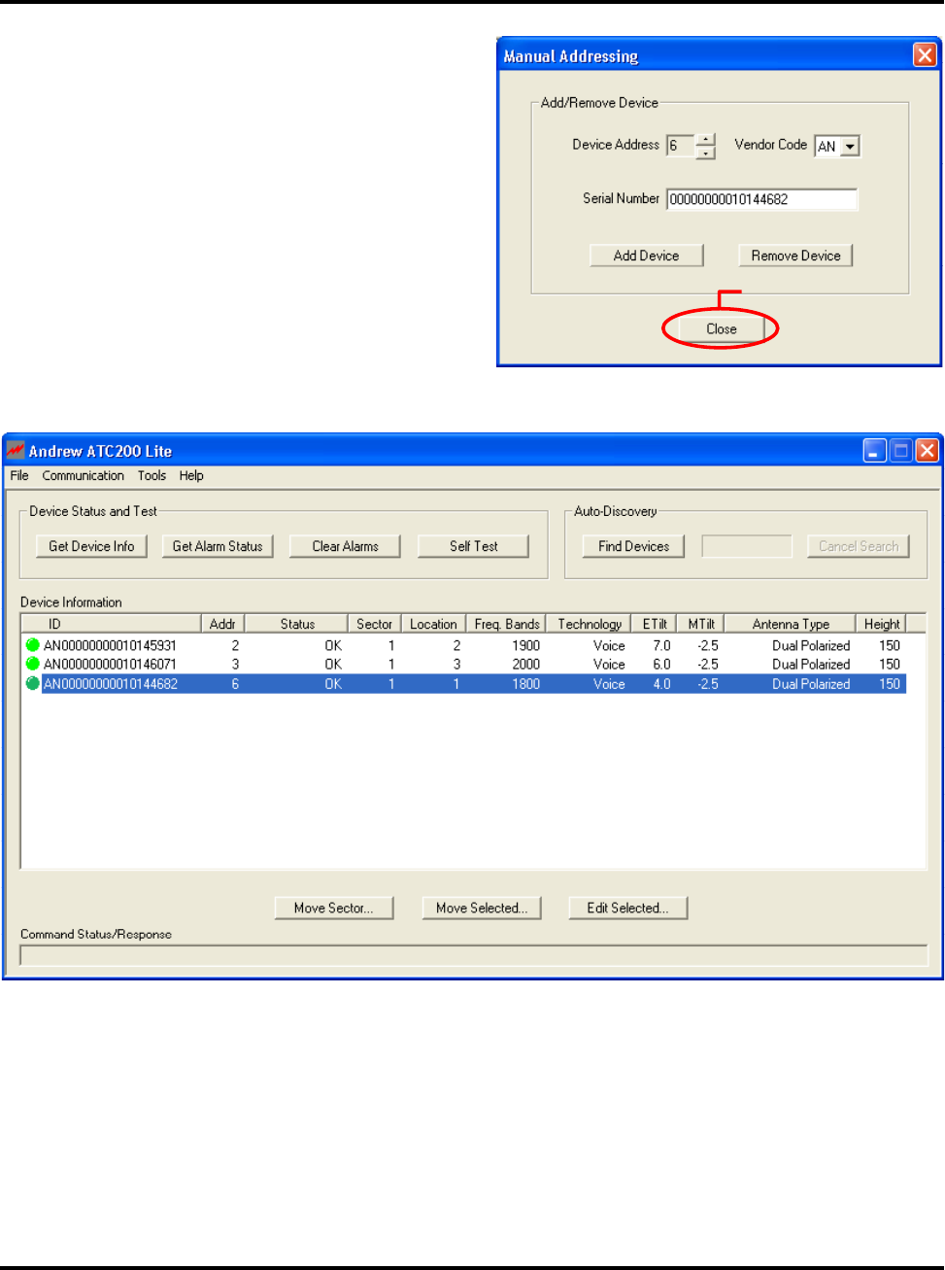Viewport: 945px width, 1270px height.
Task: Click the Cancel Search button
Action: pyautogui.click(x=859, y=546)
